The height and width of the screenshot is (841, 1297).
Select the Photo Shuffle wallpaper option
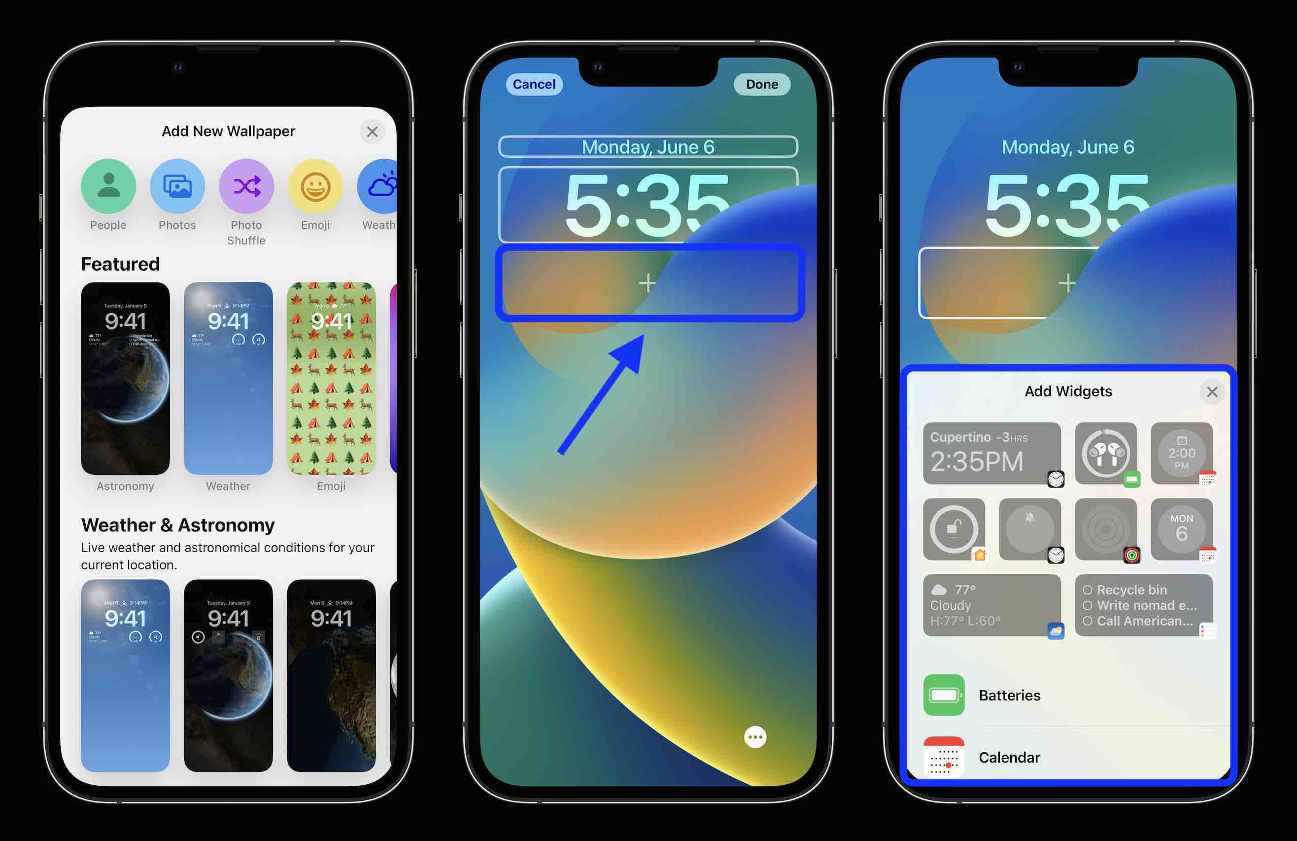pyautogui.click(x=244, y=185)
